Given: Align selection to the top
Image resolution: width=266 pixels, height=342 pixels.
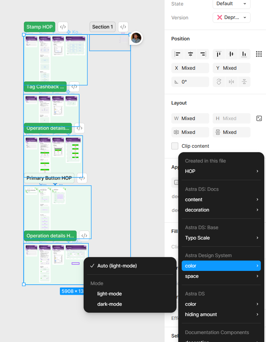Looking at the screenshot, I should [219, 54].
